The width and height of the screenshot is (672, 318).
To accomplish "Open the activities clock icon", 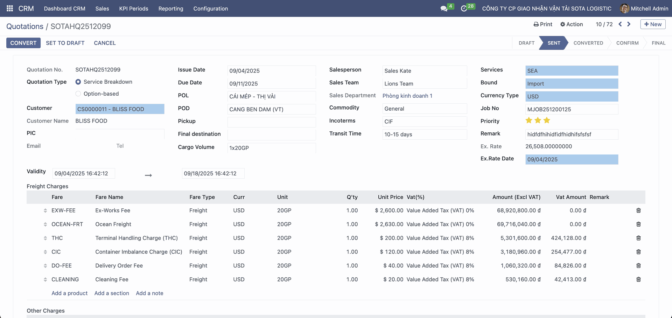I will [464, 8].
